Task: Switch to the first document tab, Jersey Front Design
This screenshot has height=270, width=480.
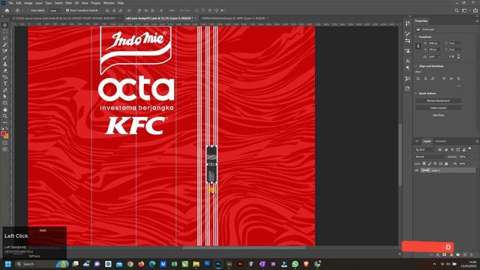Action: pyautogui.click(x=64, y=18)
